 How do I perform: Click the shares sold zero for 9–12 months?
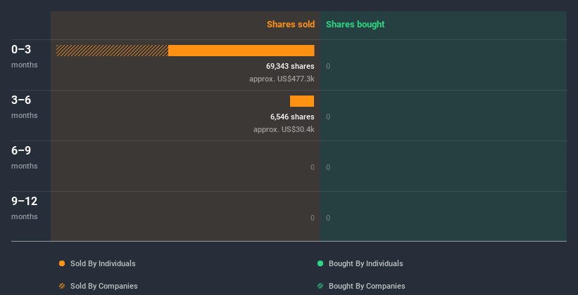coord(313,218)
